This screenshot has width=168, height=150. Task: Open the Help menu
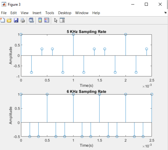pyautogui.click(x=96, y=13)
